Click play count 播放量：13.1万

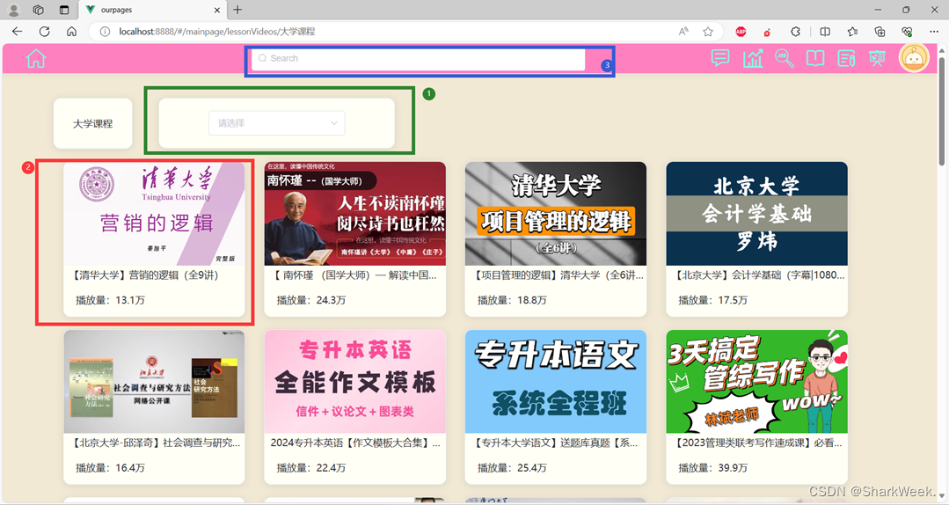click(110, 300)
